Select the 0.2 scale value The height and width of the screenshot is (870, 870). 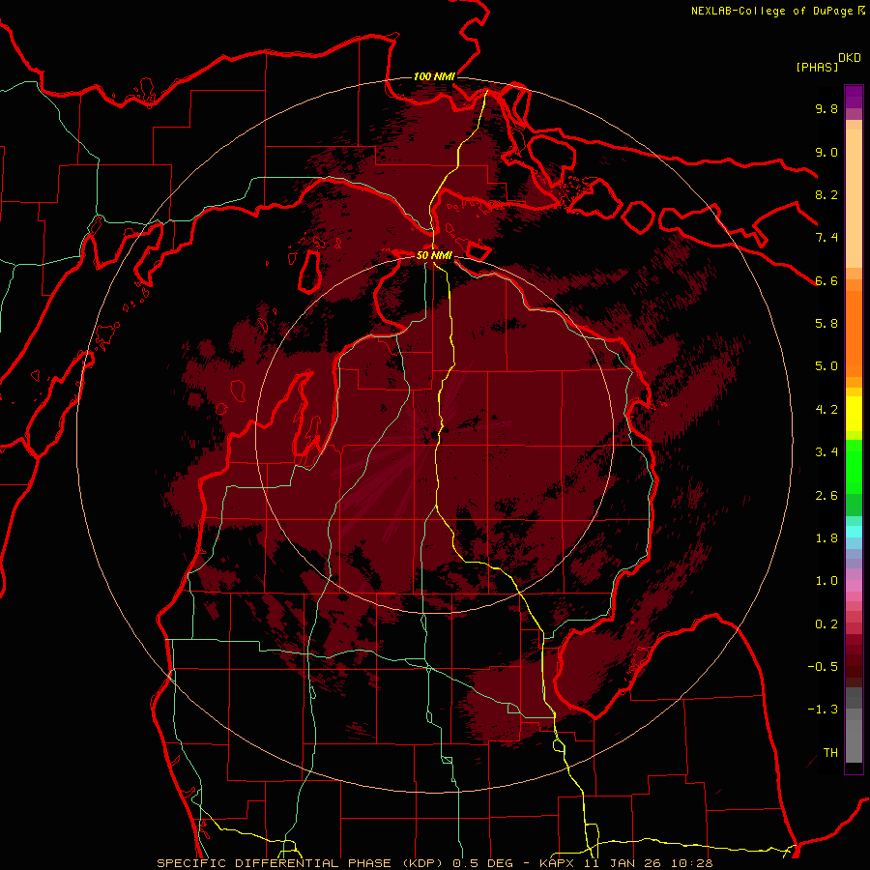[x=826, y=624]
